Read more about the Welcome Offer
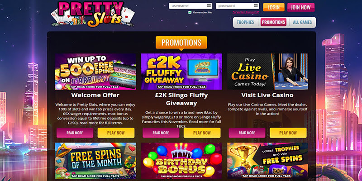This screenshot has height=181, width=362. click(x=75, y=133)
